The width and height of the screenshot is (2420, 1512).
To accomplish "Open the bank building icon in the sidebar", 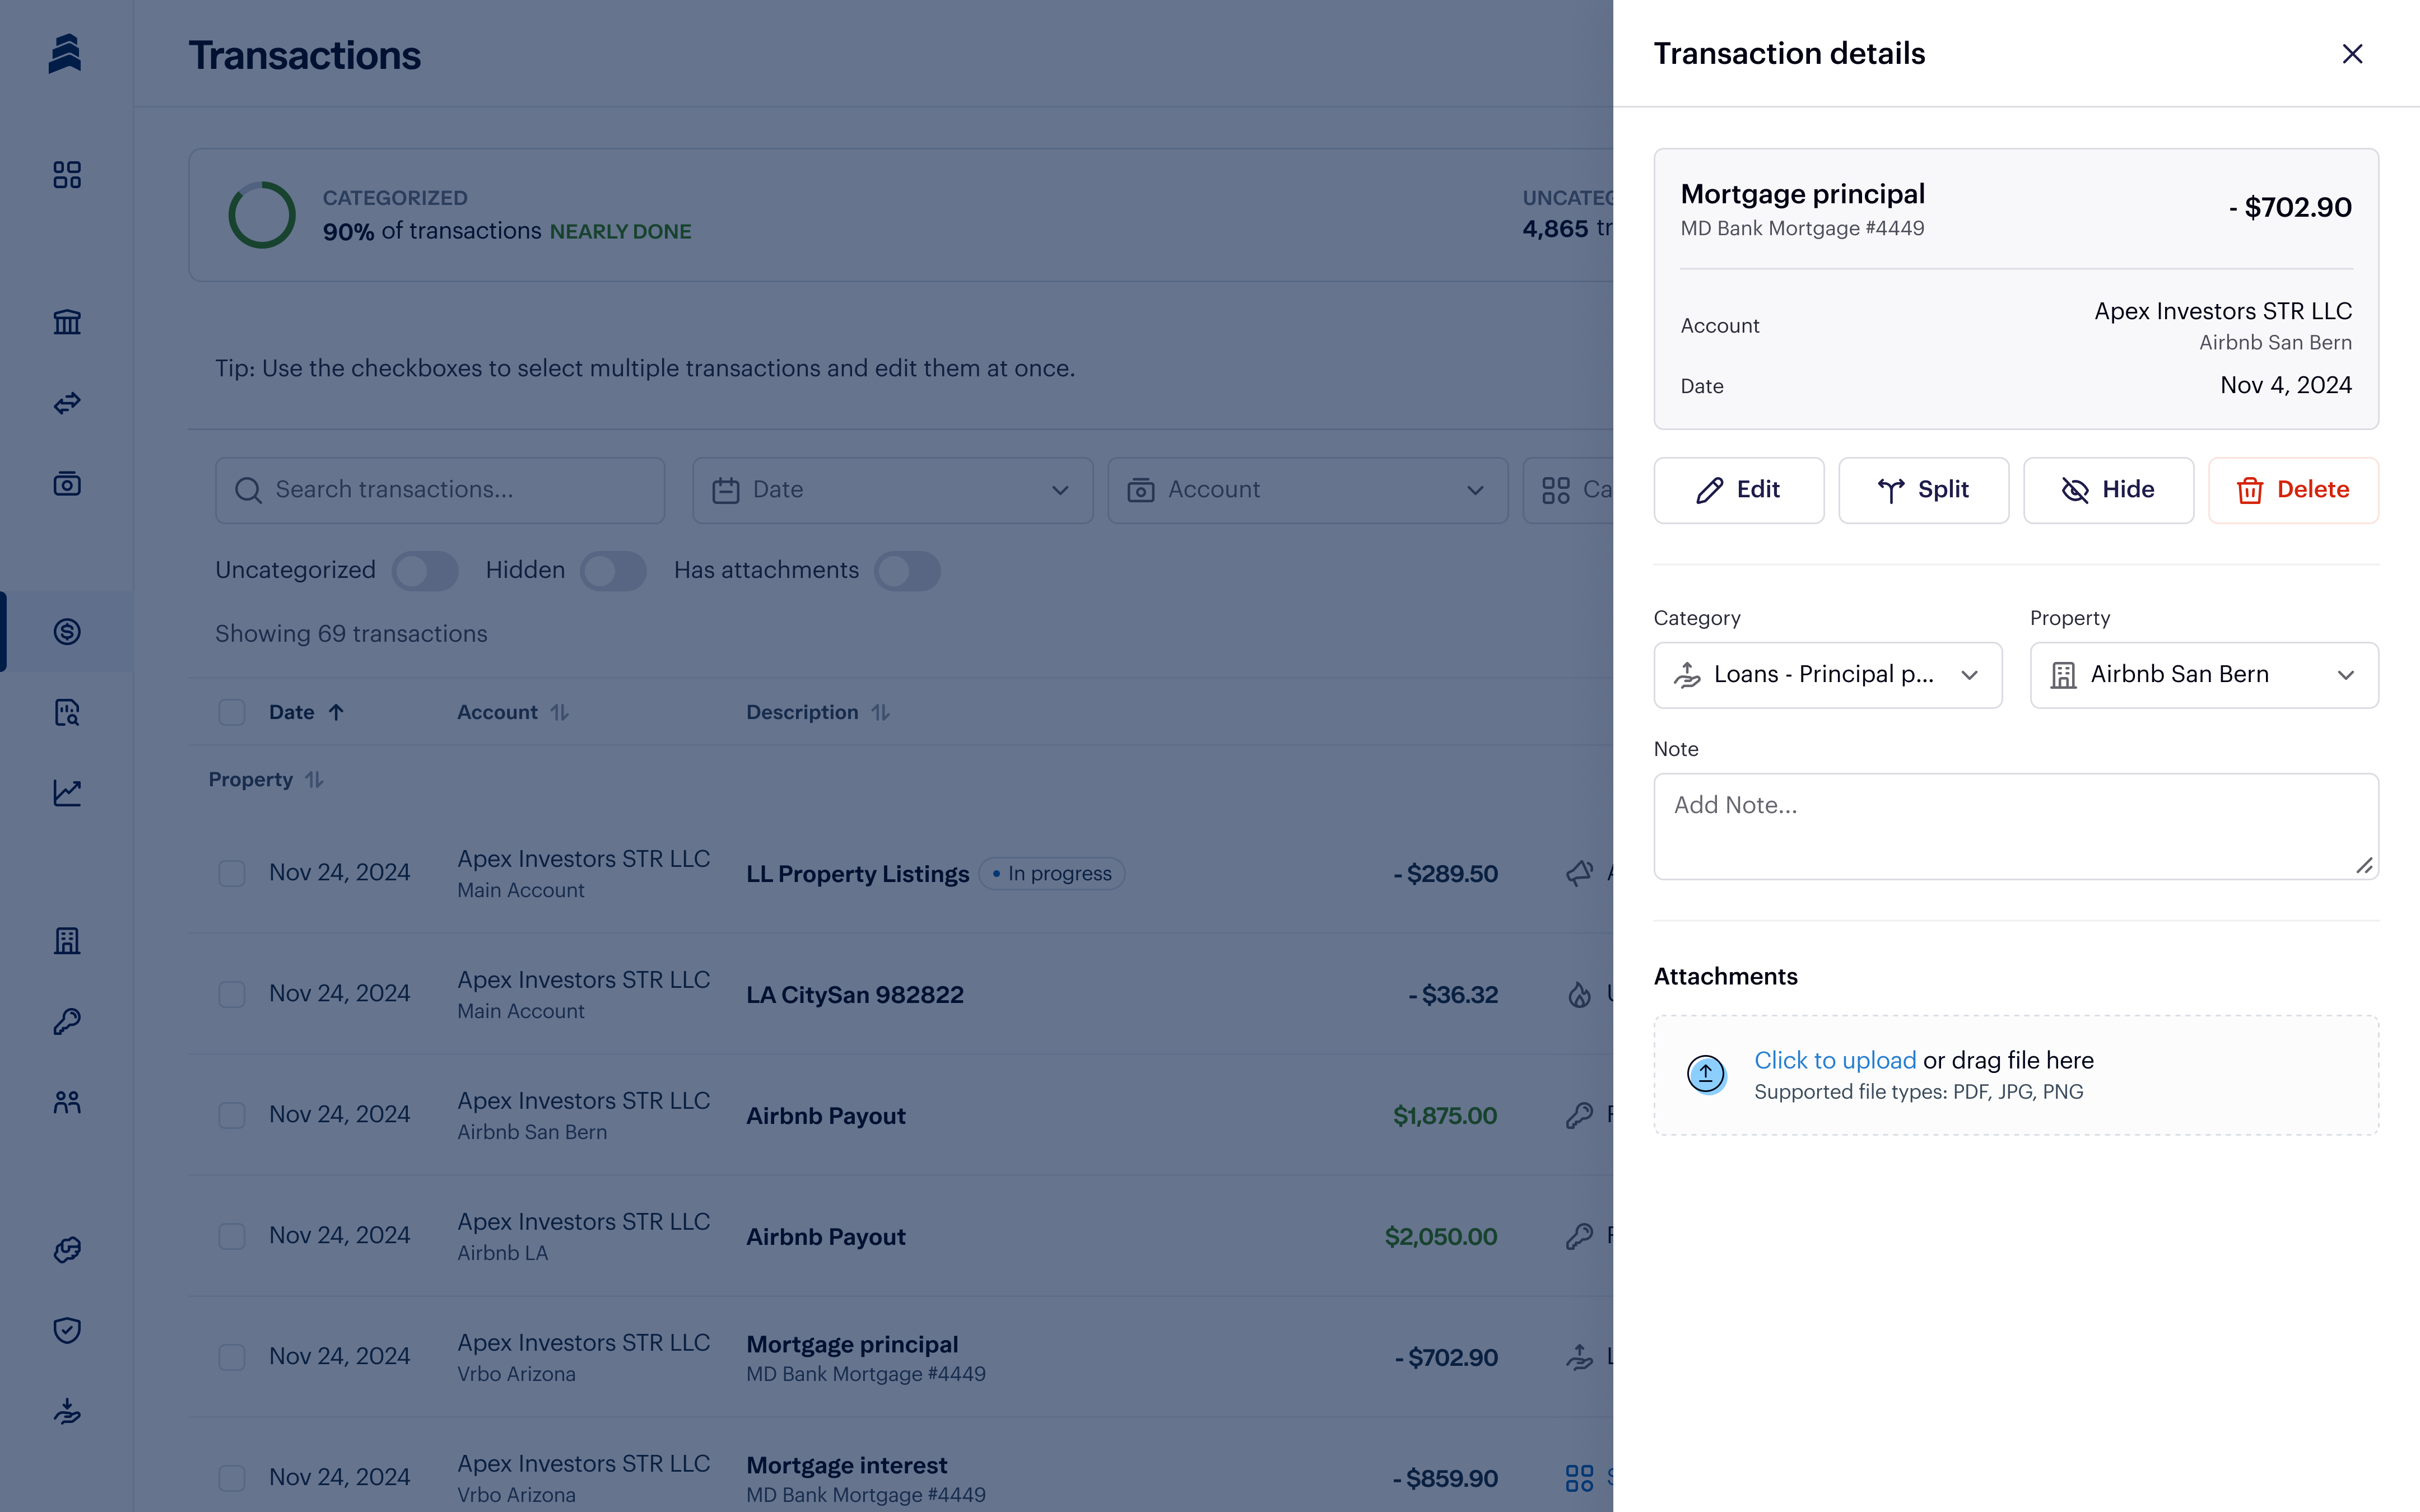I will click(x=67, y=322).
